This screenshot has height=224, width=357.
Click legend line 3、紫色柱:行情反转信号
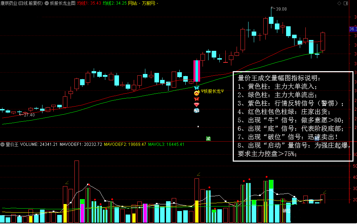coord(291,103)
